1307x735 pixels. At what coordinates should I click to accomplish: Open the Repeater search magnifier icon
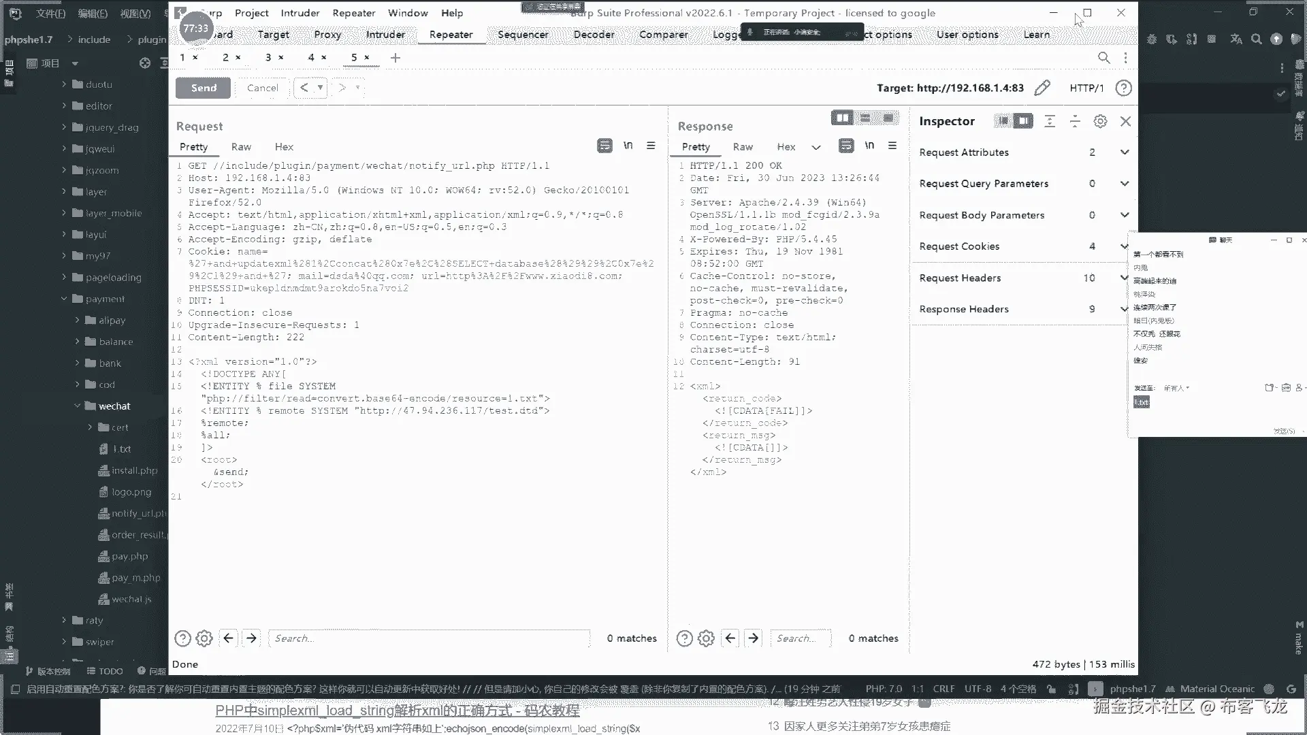click(x=1103, y=58)
